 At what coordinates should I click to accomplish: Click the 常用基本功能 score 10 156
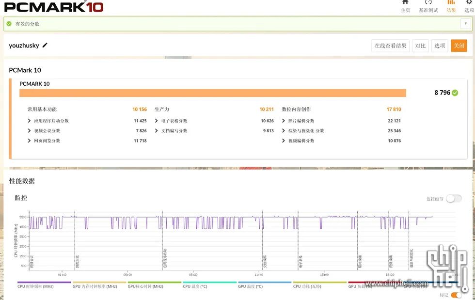pyautogui.click(x=140, y=109)
